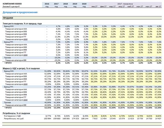
Task: Click the Бренд YYY row in growth table
Action: tap(9, 42)
